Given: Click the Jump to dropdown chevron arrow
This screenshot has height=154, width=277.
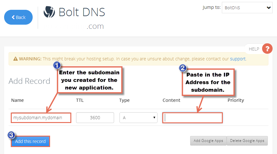Looking at the screenshot, I should (268, 8).
